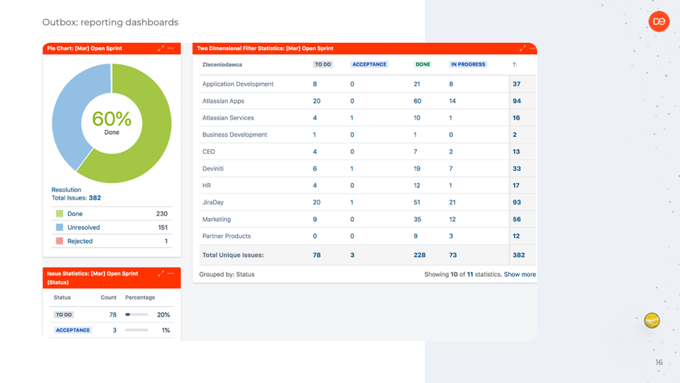Open JiraDay In Progress count 21
The image size is (680, 383).
(453, 203)
